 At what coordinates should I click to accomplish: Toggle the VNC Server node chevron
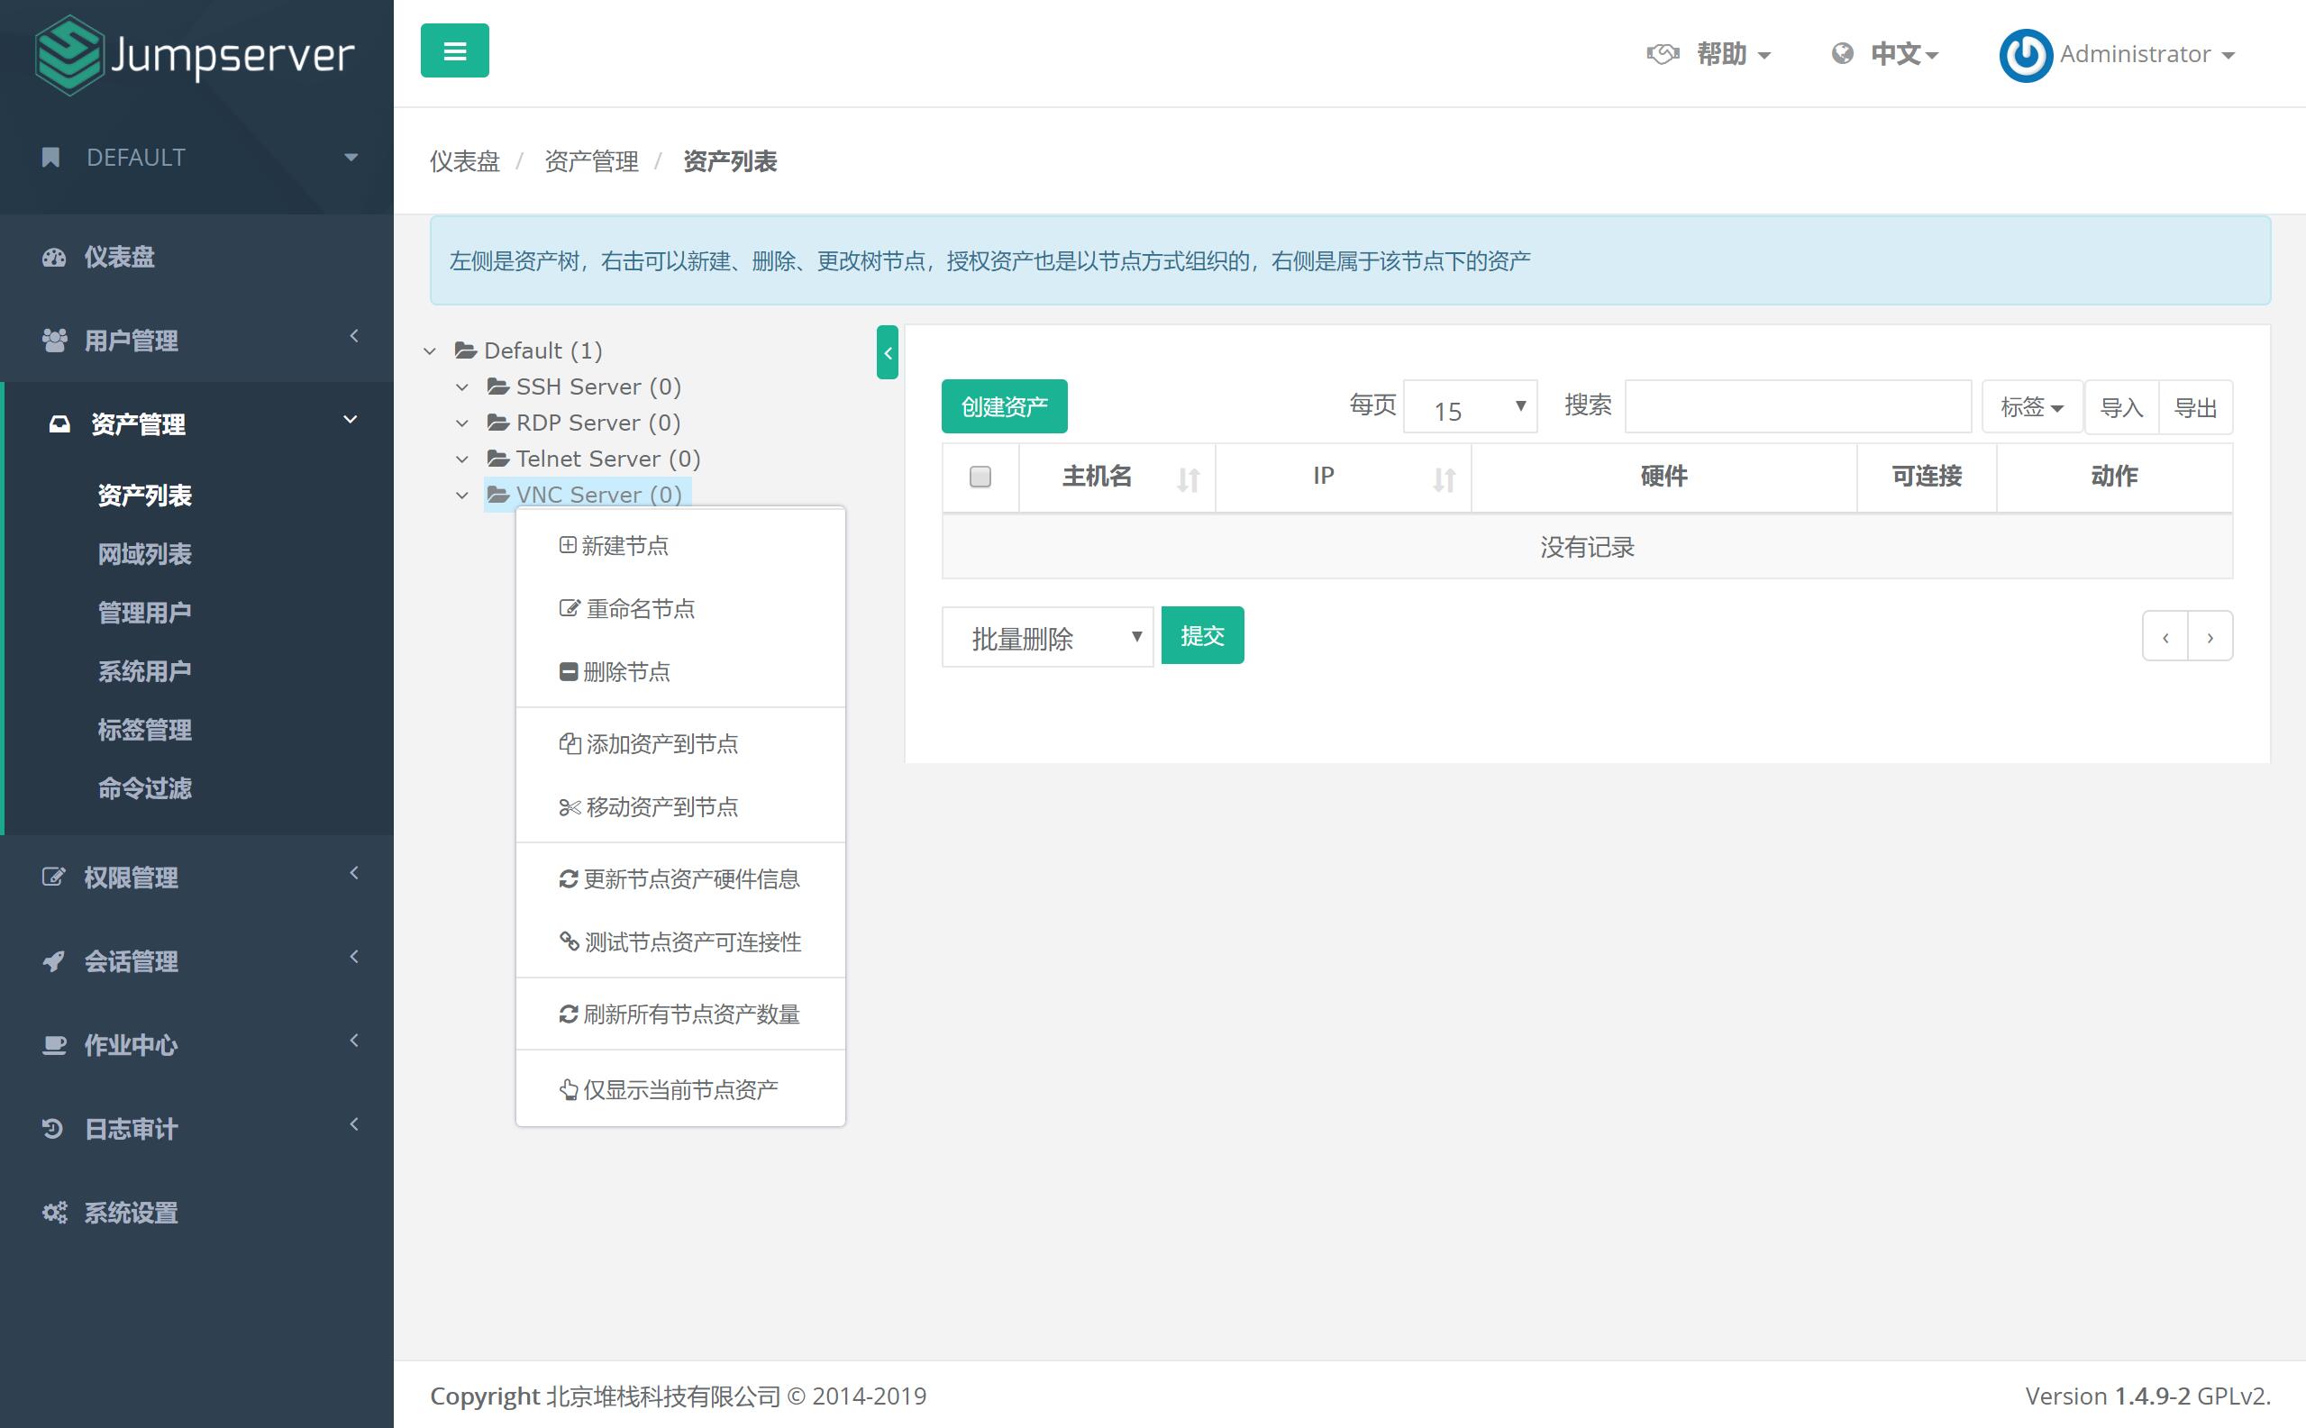point(462,495)
